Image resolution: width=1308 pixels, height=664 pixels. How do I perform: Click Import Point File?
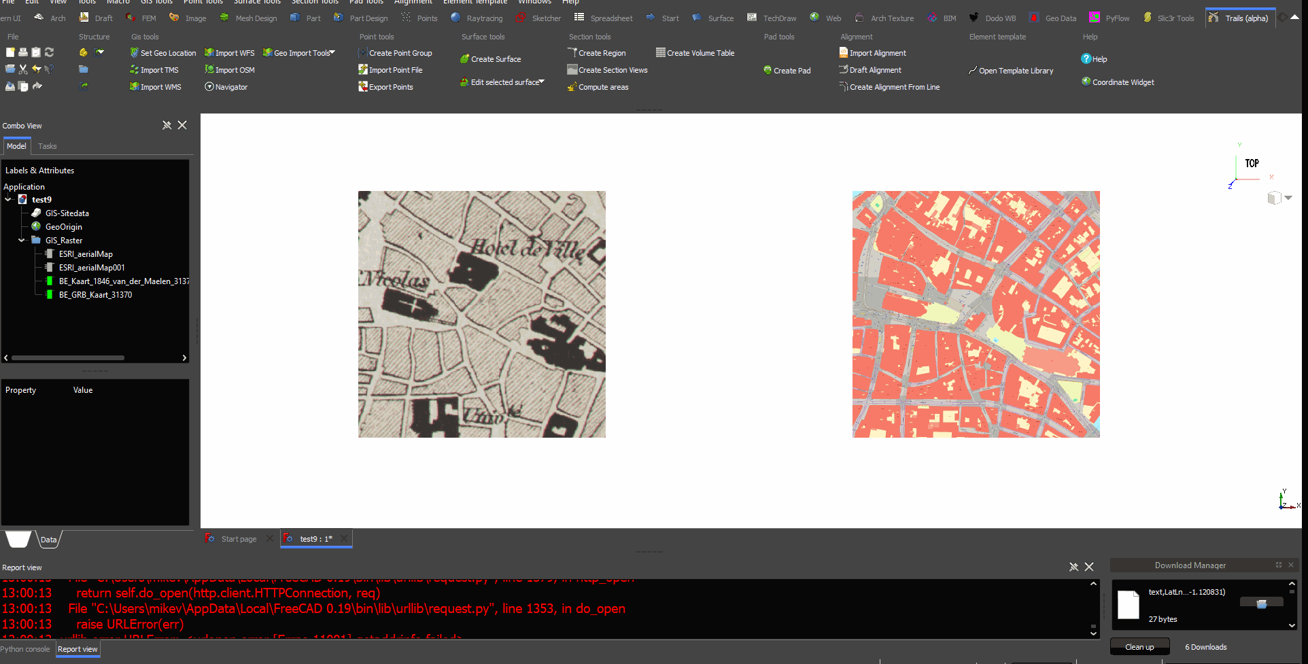pyautogui.click(x=390, y=70)
